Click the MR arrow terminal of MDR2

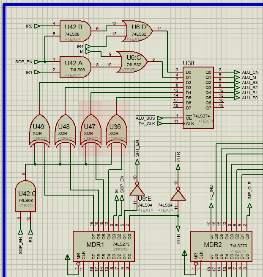tap(184, 253)
